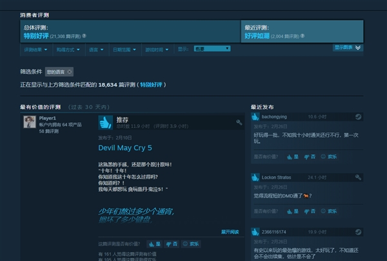Open the 游戏时间 filter dropdown

click(x=157, y=50)
